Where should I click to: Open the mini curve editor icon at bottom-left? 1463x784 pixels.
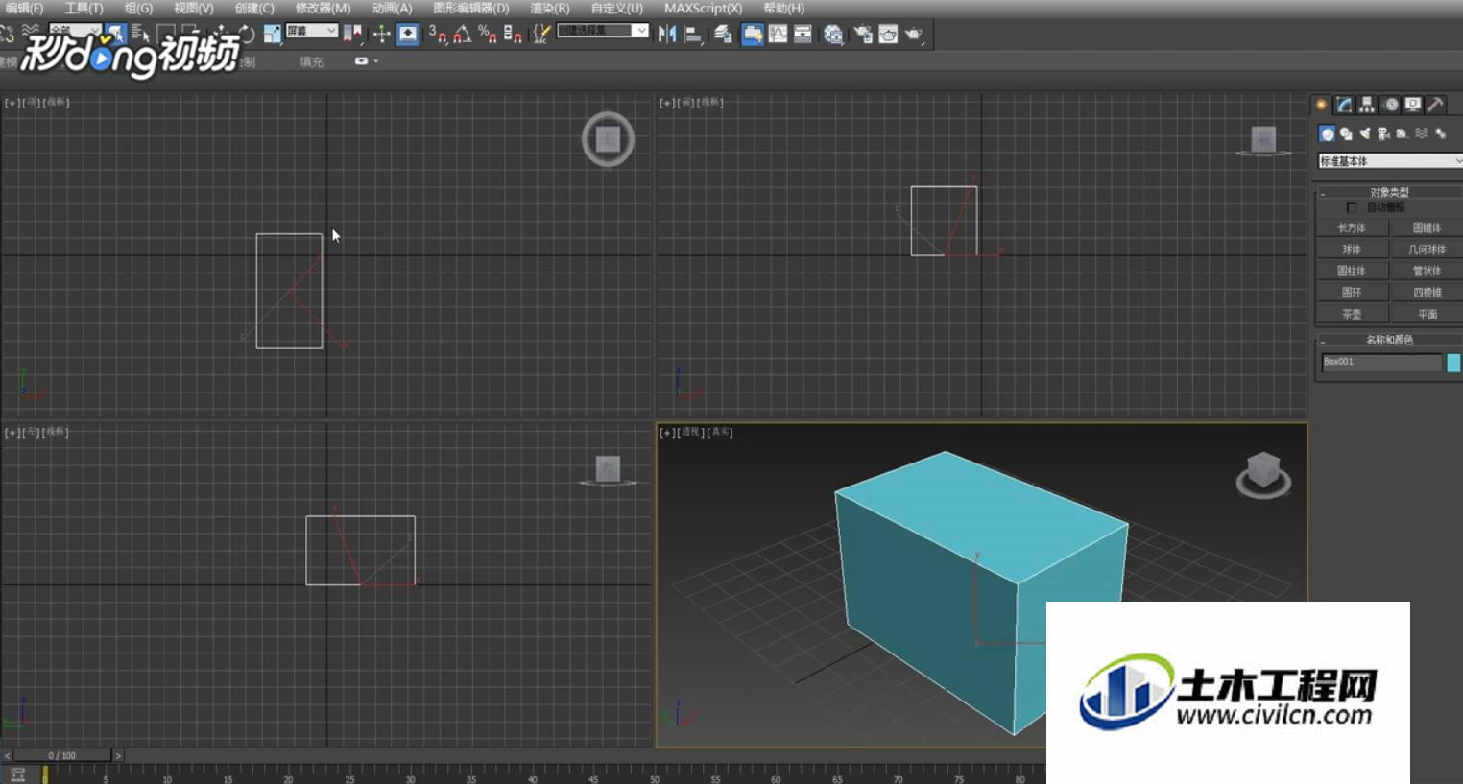click(17, 774)
